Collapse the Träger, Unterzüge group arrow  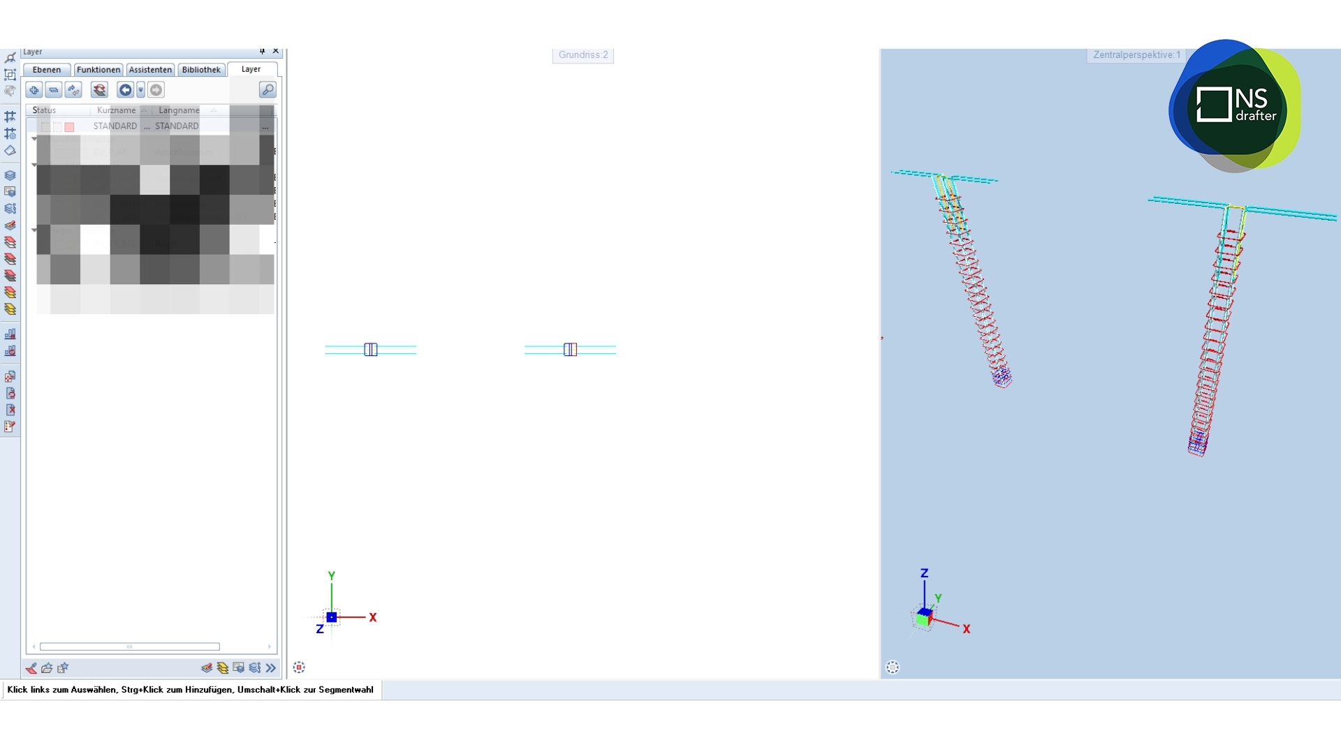pos(34,230)
